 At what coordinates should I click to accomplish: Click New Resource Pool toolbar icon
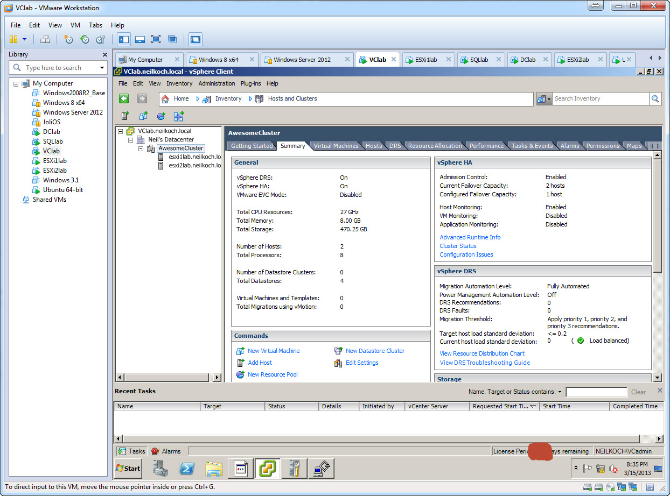[x=160, y=116]
